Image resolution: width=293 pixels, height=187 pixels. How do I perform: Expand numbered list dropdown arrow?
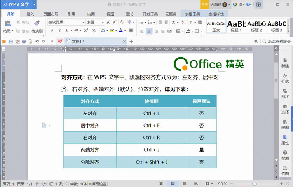tap(154, 23)
